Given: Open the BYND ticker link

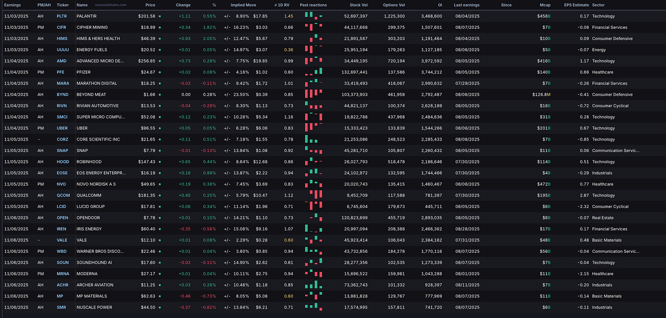Looking at the screenshot, I should (62, 94).
